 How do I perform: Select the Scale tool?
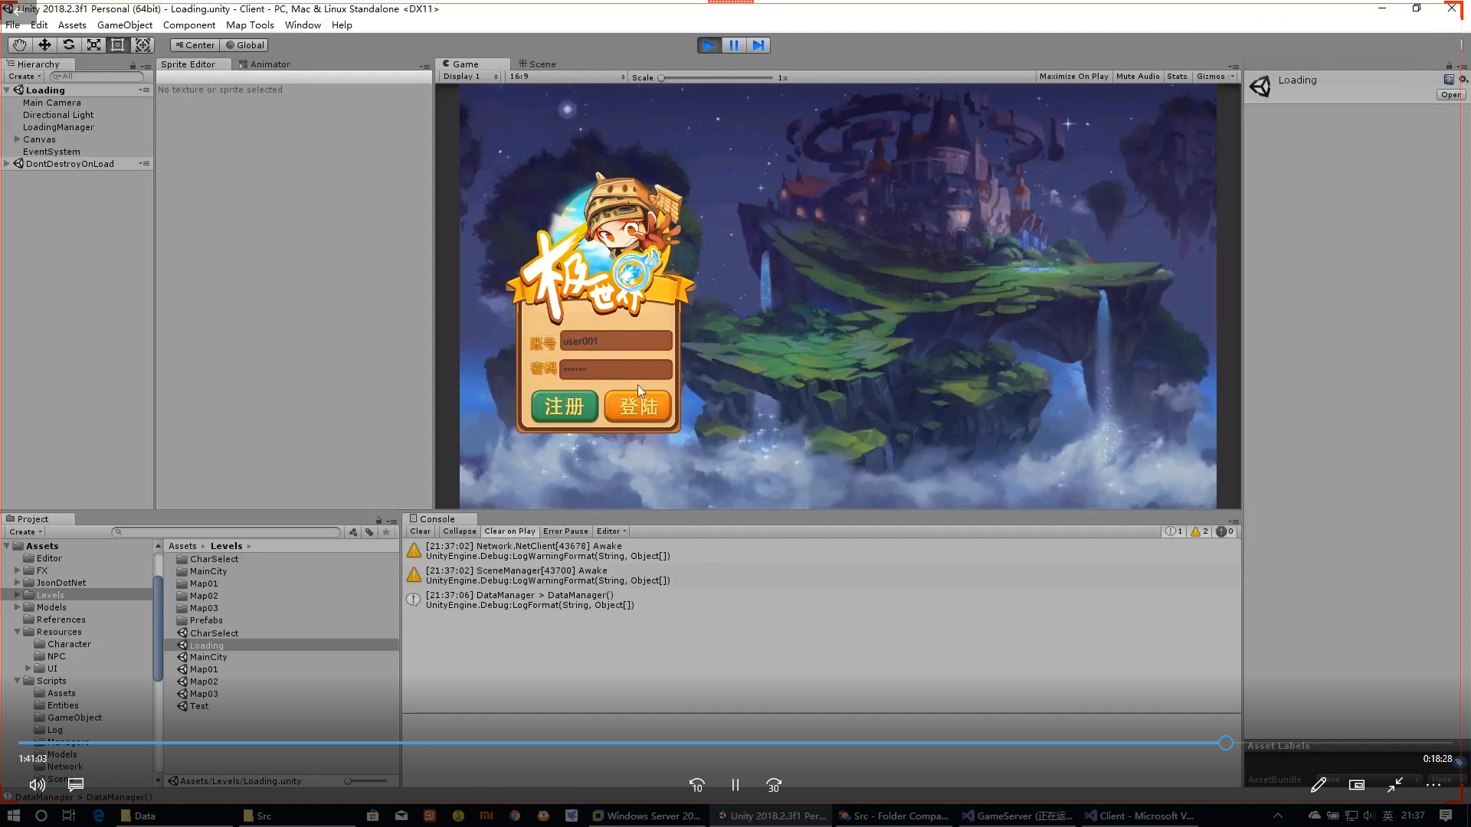pyautogui.click(x=93, y=44)
